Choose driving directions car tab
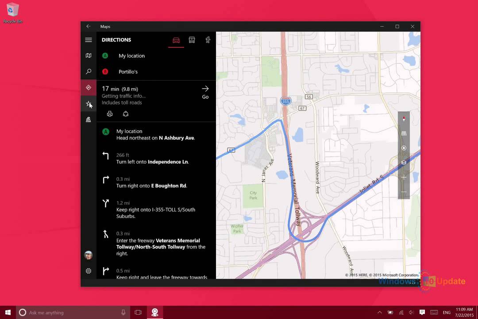 tap(176, 40)
